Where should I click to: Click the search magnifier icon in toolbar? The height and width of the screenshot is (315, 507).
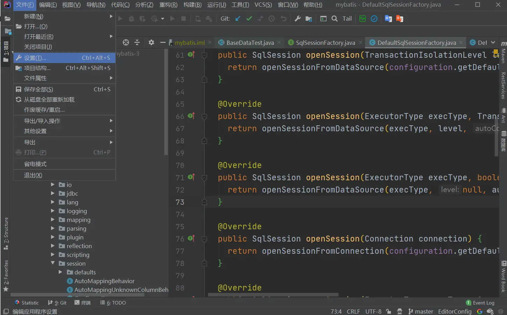point(335,19)
